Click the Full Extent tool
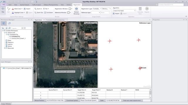This screenshot has height=105, width=188. 48,13
